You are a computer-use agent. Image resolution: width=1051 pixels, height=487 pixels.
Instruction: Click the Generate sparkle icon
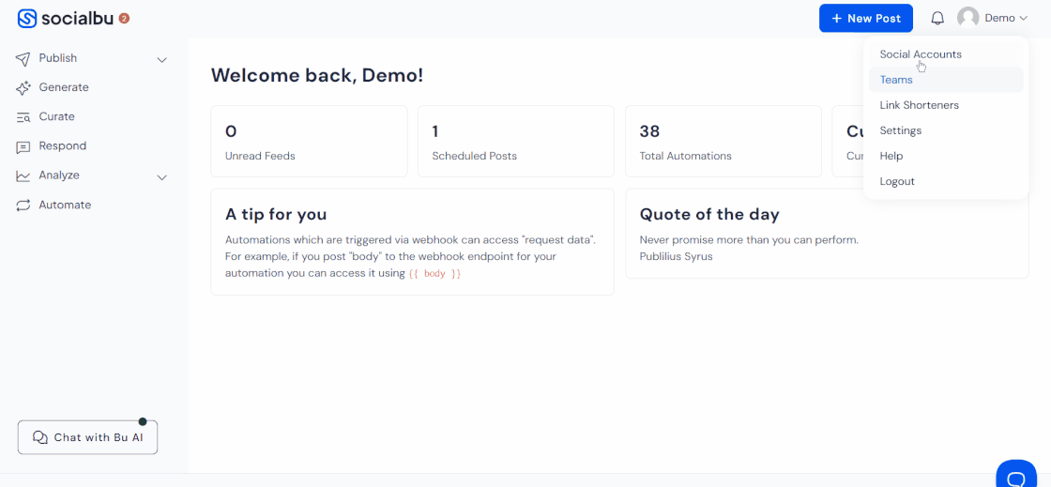coord(23,88)
